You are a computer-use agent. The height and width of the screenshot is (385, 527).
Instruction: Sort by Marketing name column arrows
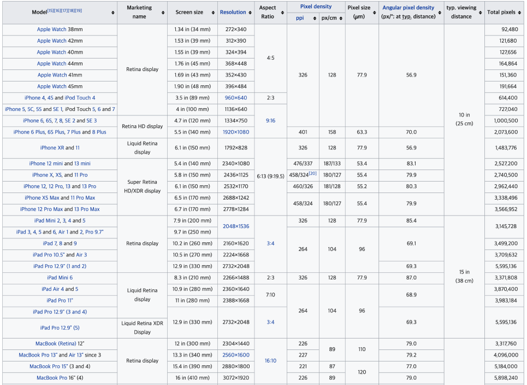(x=163, y=13)
